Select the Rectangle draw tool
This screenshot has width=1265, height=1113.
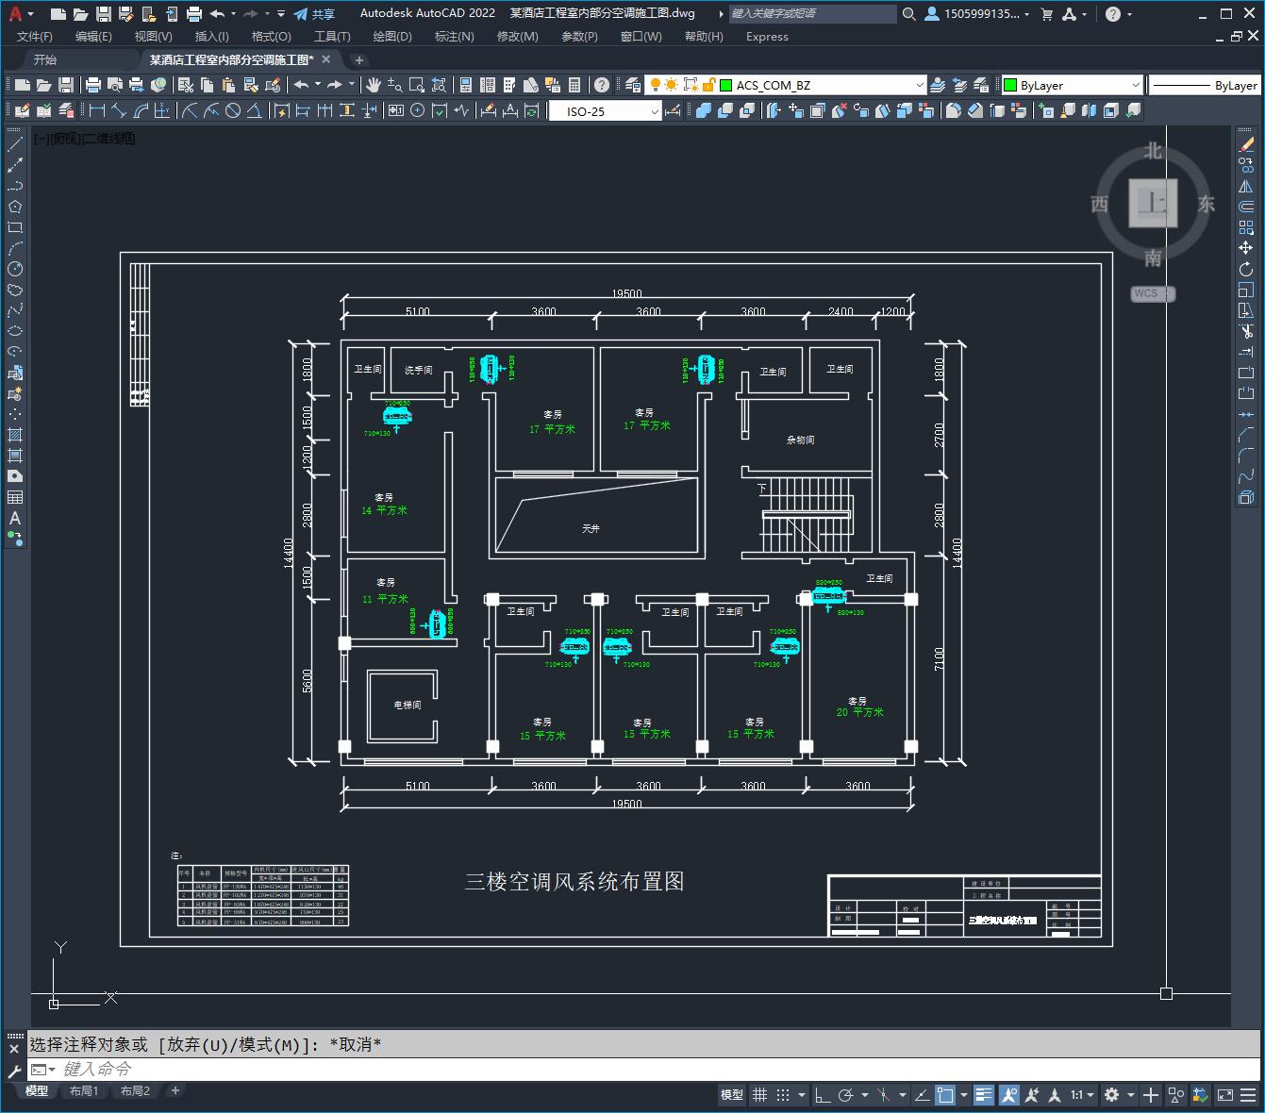[15, 227]
